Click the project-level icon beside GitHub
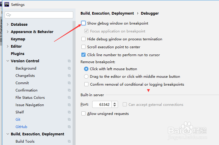Viewport: 219px width, 145px height. tap(69, 127)
